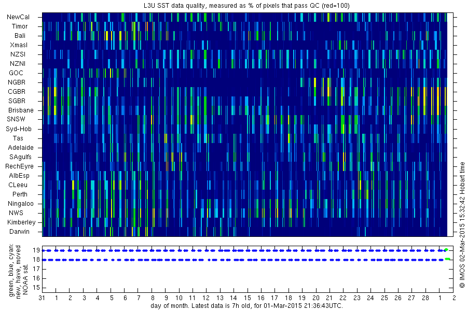Screen dimensions: 467x311
Task: Click the CGBR region label
Action: pyautogui.click(x=17, y=92)
